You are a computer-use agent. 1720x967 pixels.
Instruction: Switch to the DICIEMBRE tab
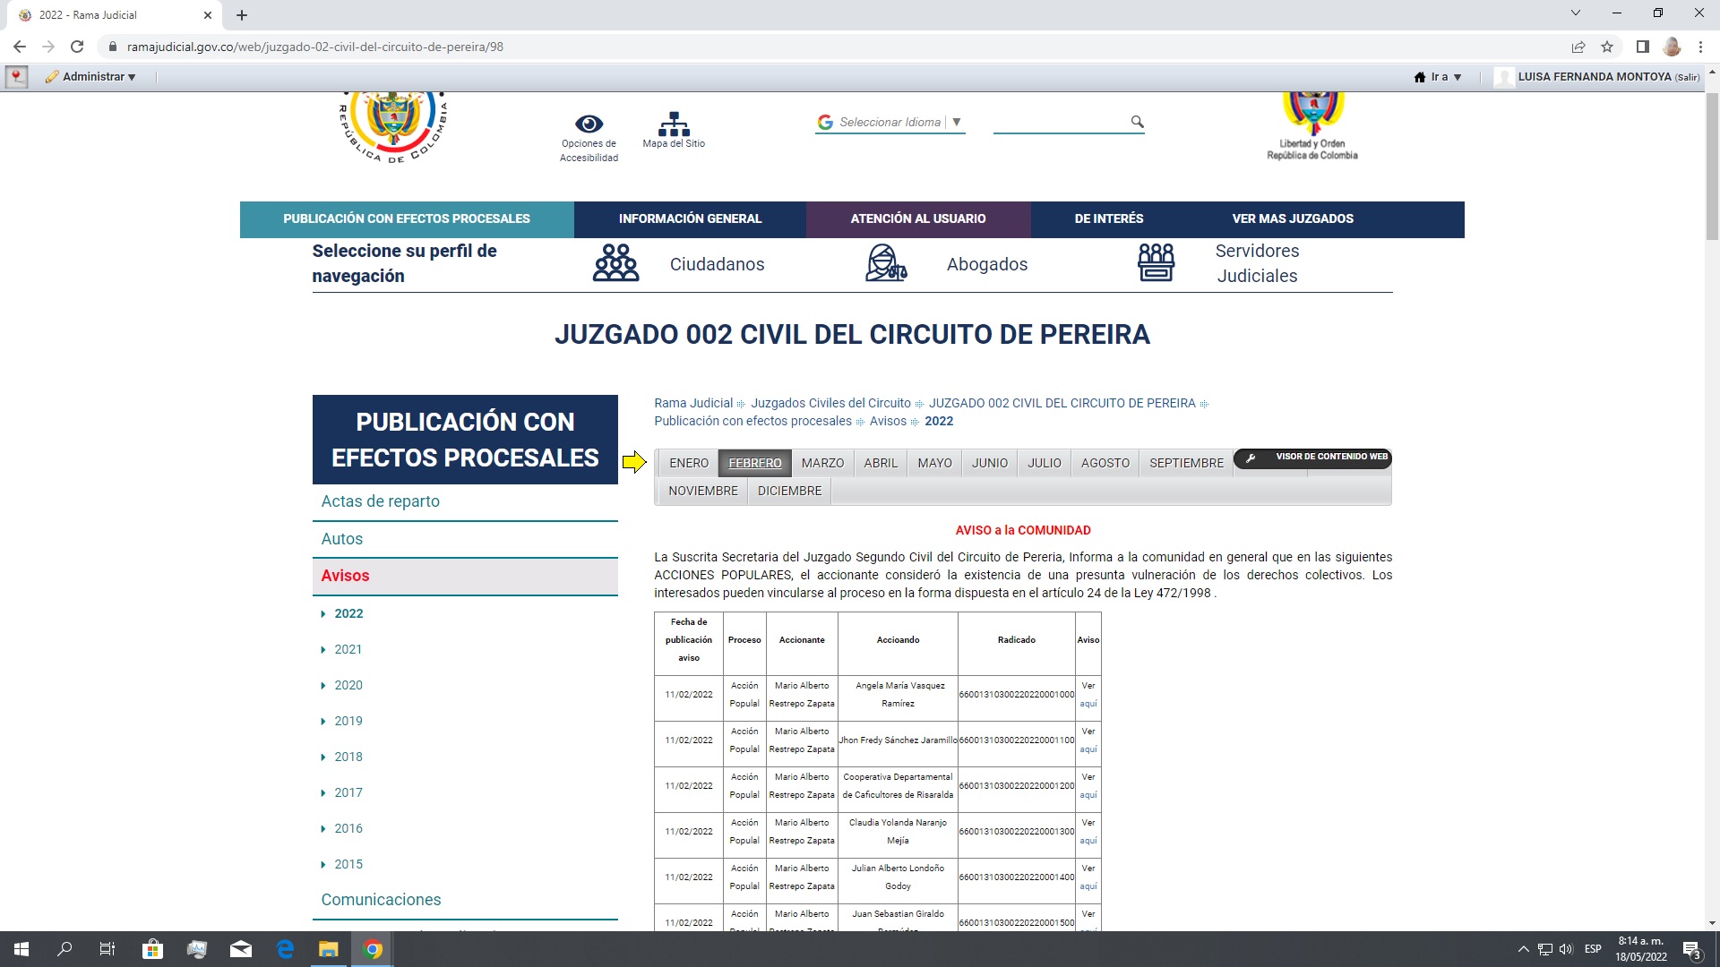click(x=789, y=491)
